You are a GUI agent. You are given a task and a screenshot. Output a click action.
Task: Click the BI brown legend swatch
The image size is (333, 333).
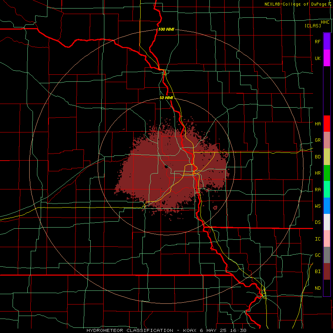click(x=327, y=272)
